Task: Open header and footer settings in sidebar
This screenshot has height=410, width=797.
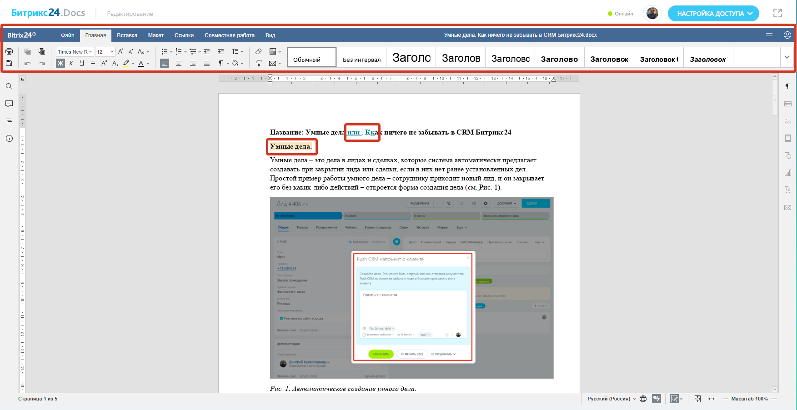Action: pyautogui.click(x=788, y=138)
